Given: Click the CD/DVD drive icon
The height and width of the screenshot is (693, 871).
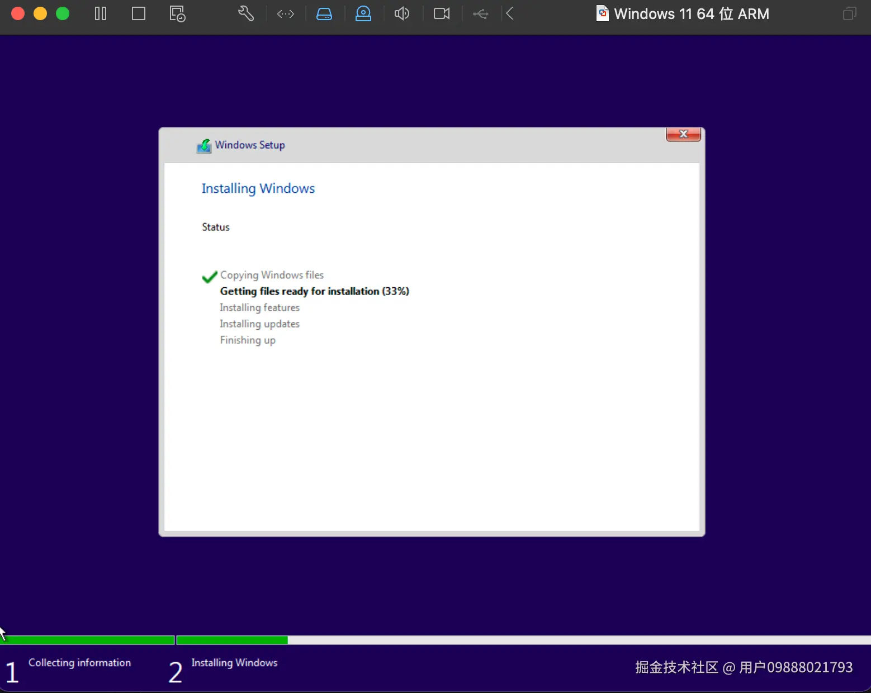Looking at the screenshot, I should pyautogui.click(x=363, y=13).
